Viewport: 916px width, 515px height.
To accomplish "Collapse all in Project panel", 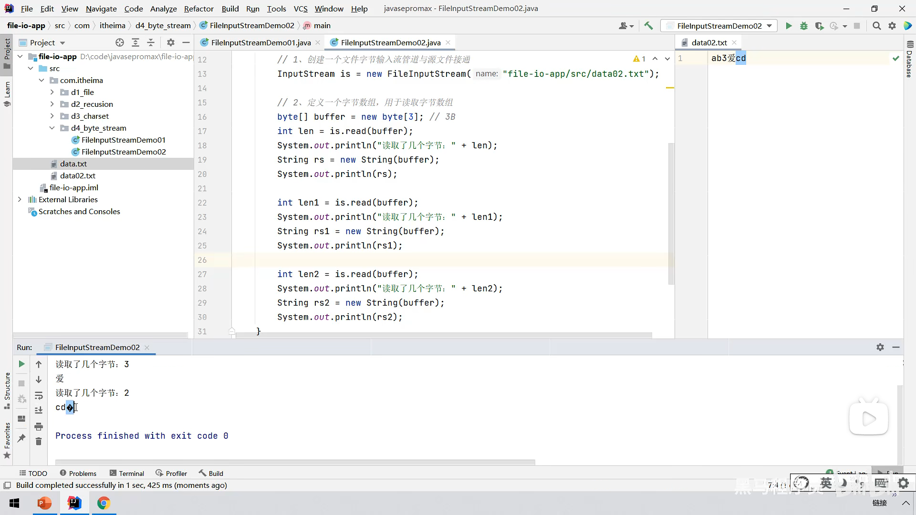I will point(151,42).
